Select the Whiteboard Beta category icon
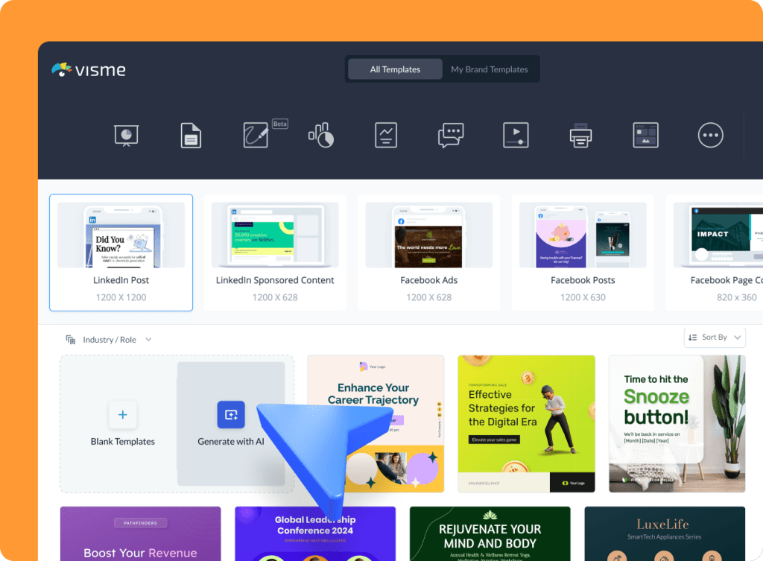The height and width of the screenshot is (561, 763). tap(256, 135)
